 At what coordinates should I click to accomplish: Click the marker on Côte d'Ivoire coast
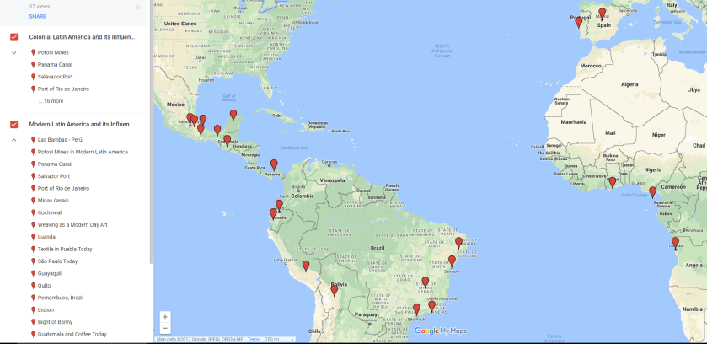(x=613, y=182)
